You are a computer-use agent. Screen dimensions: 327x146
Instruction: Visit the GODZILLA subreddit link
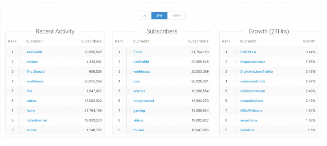click(248, 52)
